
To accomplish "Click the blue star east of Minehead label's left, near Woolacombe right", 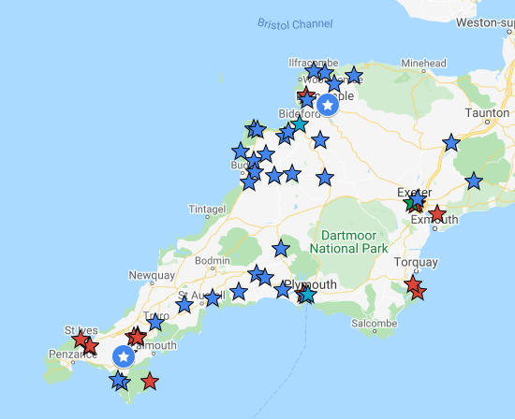I will [x=354, y=76].
